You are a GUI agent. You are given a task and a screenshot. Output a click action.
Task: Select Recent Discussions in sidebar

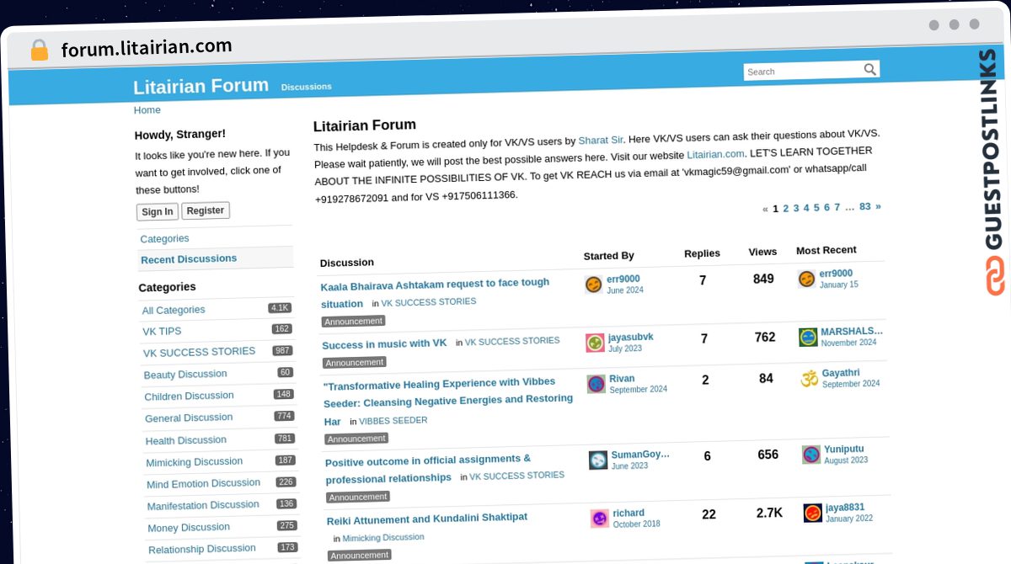coord(189,259)
